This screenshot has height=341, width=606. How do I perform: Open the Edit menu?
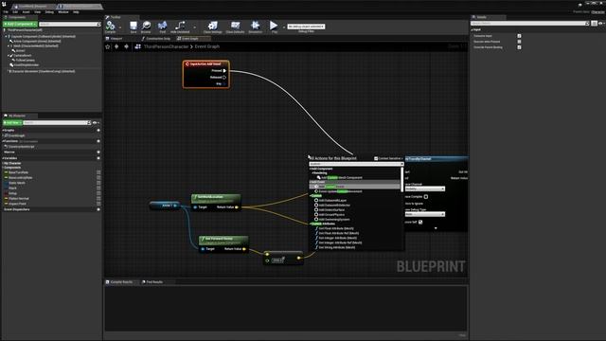tap(15, 12)
